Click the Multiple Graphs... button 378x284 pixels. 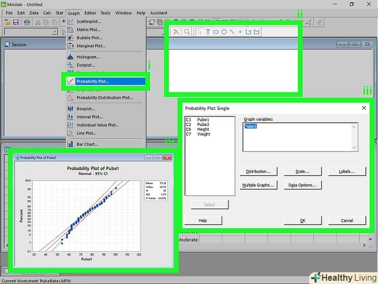258,185
